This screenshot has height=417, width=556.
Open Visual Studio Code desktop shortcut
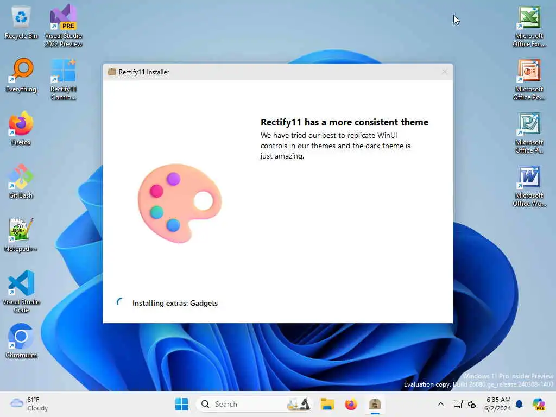click(x=21, y=292)
